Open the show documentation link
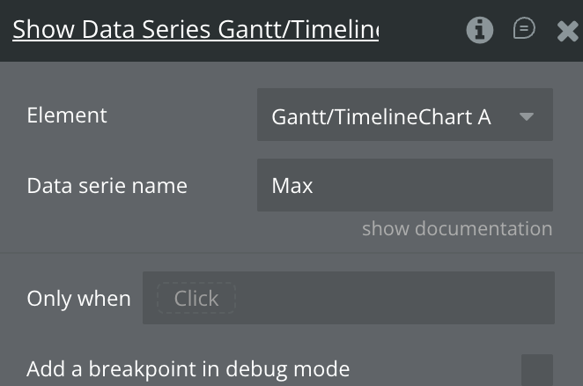This screenshot has height=386, width=583. pos(457,228)
